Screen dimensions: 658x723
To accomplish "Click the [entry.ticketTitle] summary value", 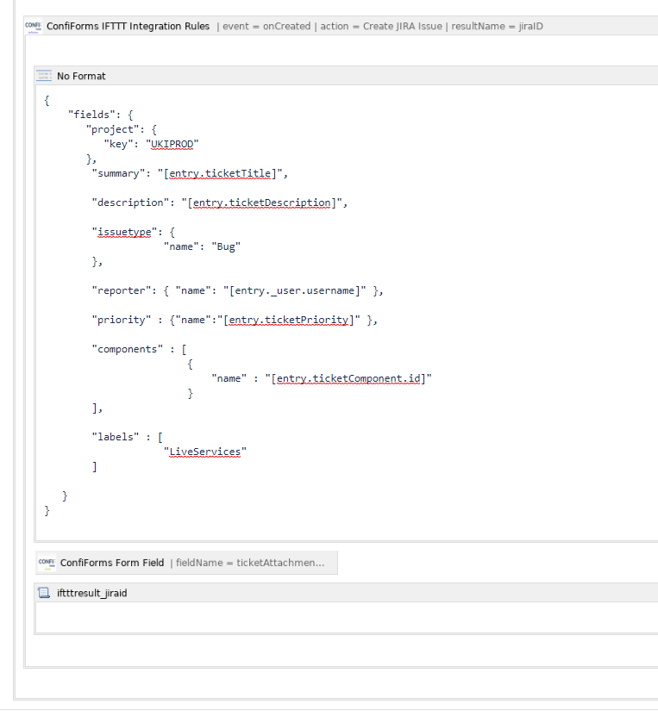I will 220,173.
